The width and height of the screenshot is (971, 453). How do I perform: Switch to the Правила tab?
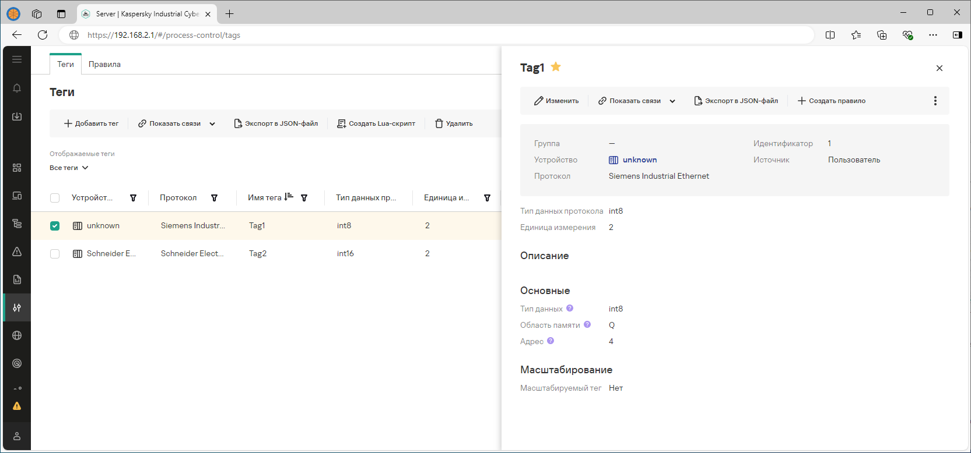(x=104, y=64)
